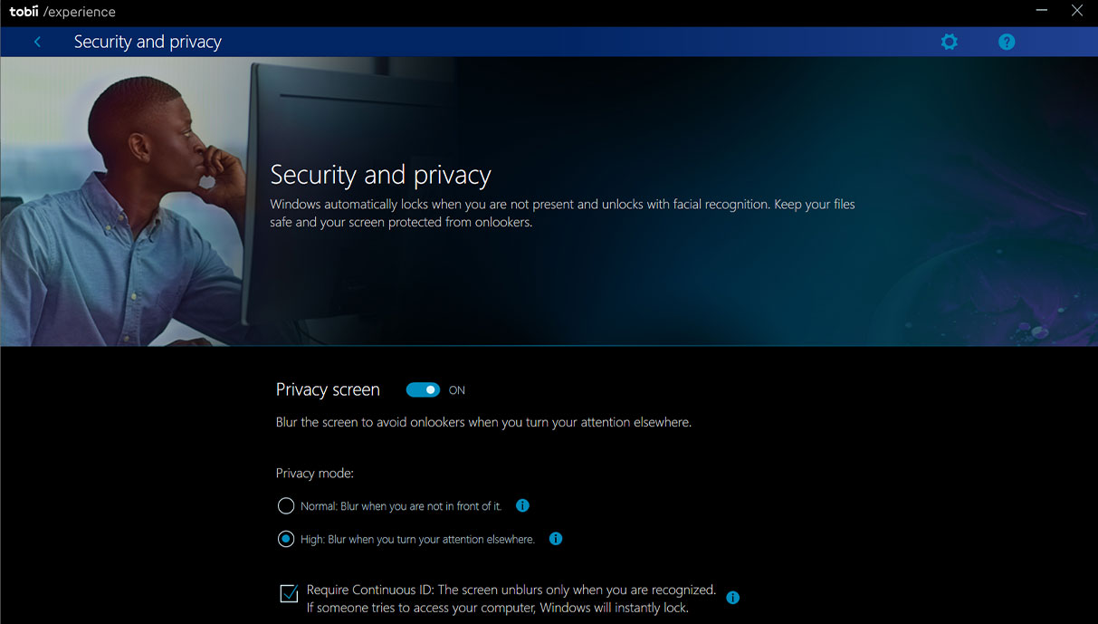
Task: Click the Security and privacy header title
Action: click(x=148, y=42)
